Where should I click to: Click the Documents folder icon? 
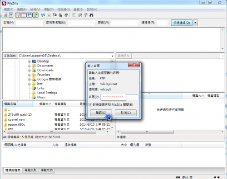point(34,66)
